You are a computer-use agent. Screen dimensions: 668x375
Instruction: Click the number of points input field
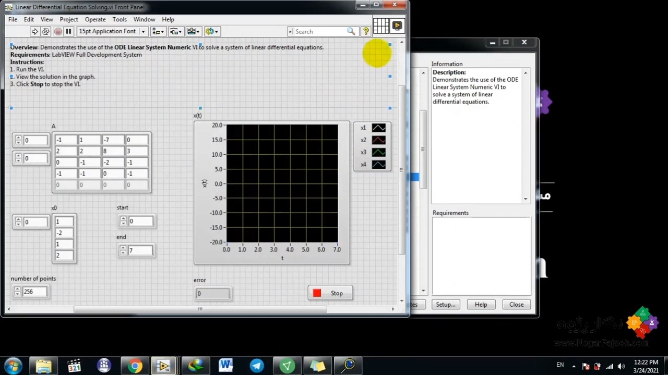point(34,292)
